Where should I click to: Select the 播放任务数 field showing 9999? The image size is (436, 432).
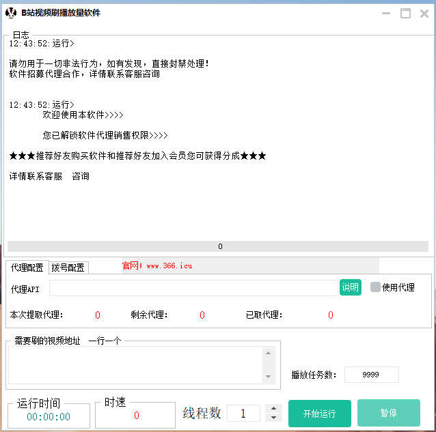tap(371, 375)
